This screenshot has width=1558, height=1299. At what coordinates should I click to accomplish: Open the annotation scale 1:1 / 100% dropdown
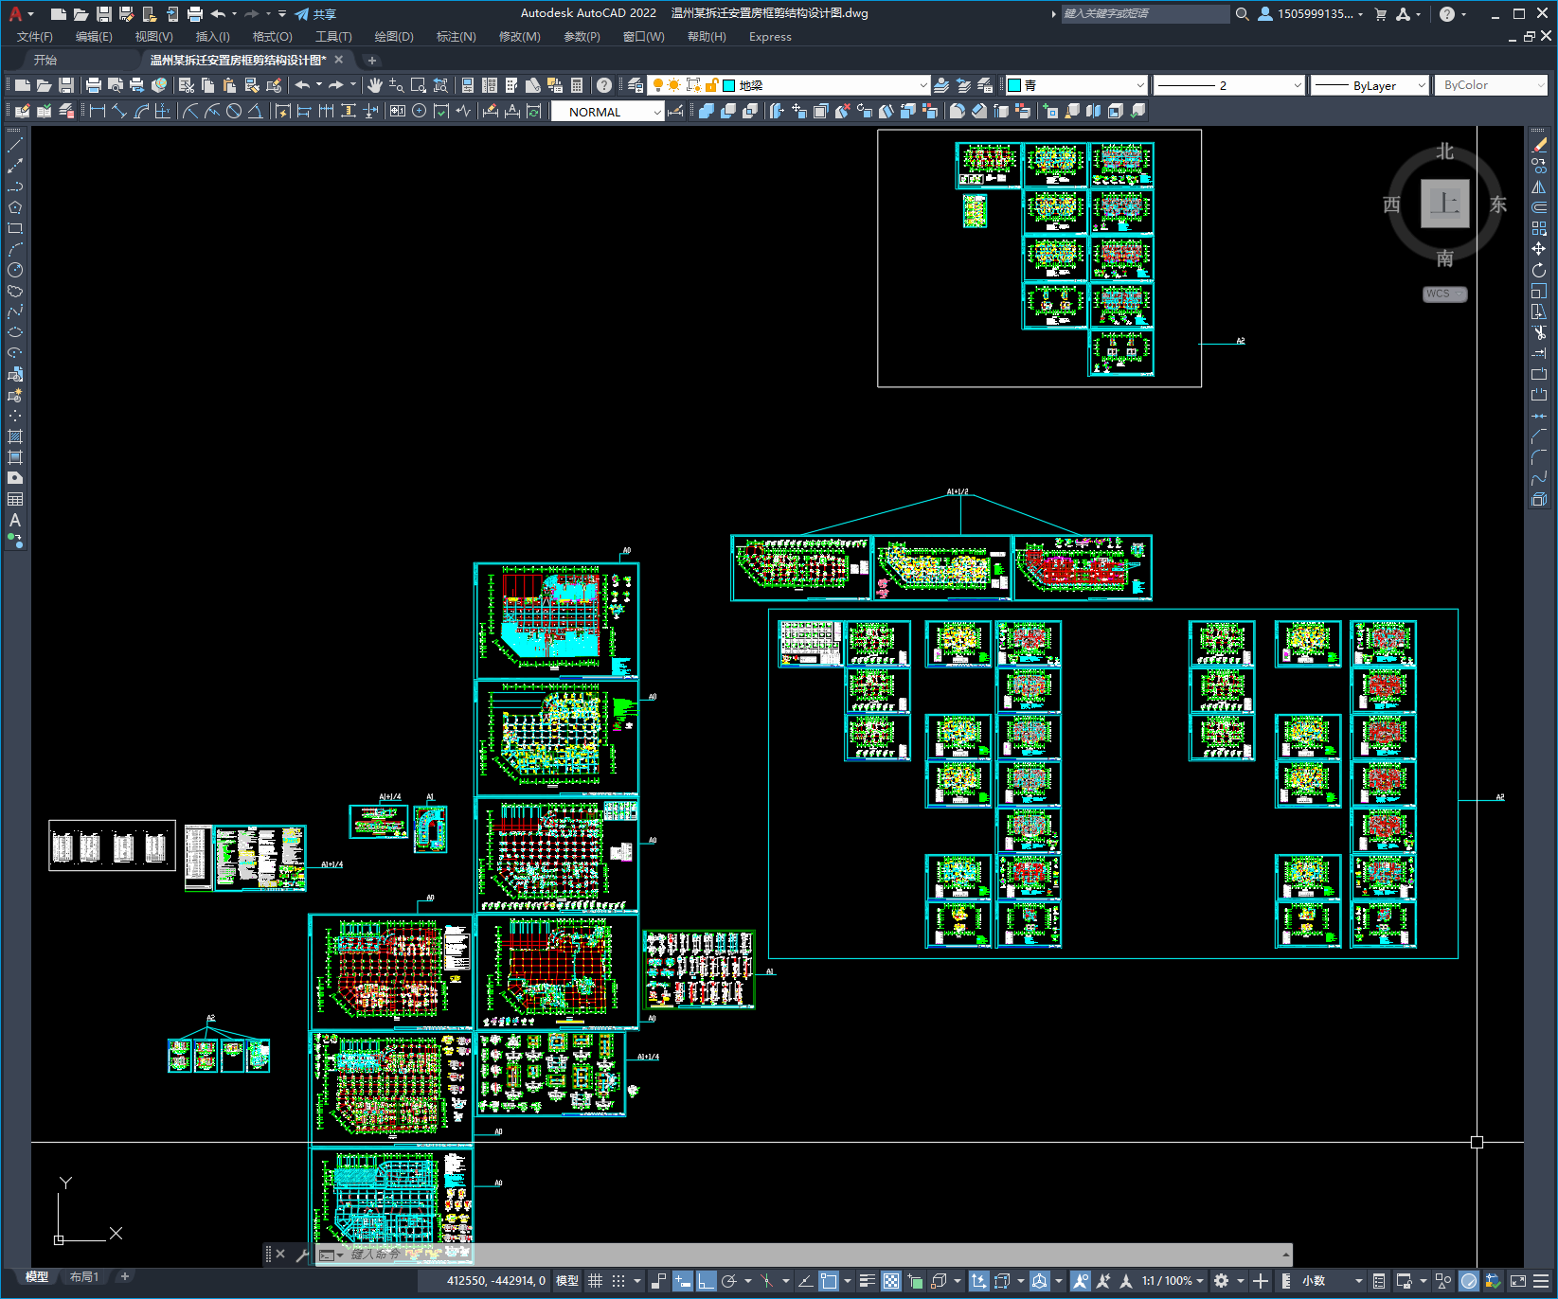[x=1173, y=1281]
